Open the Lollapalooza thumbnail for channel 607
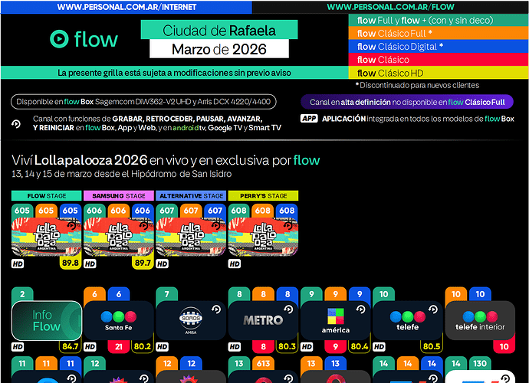 pos(191,237)
